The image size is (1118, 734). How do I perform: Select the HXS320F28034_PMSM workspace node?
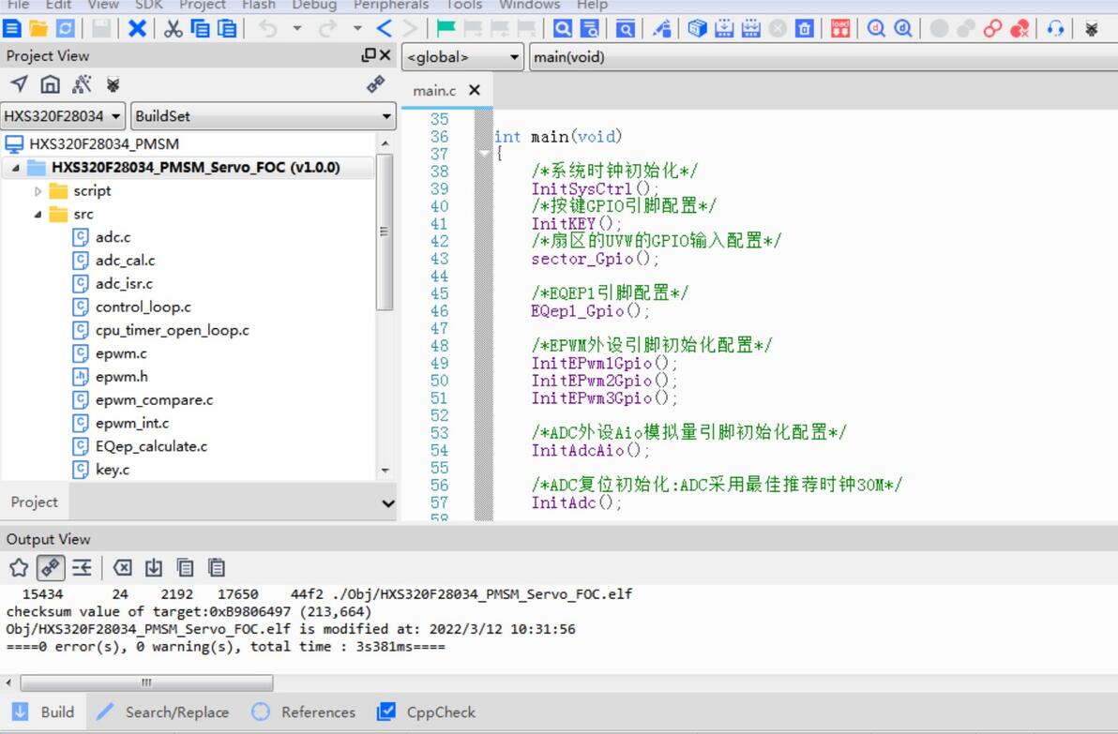[104, 144]
